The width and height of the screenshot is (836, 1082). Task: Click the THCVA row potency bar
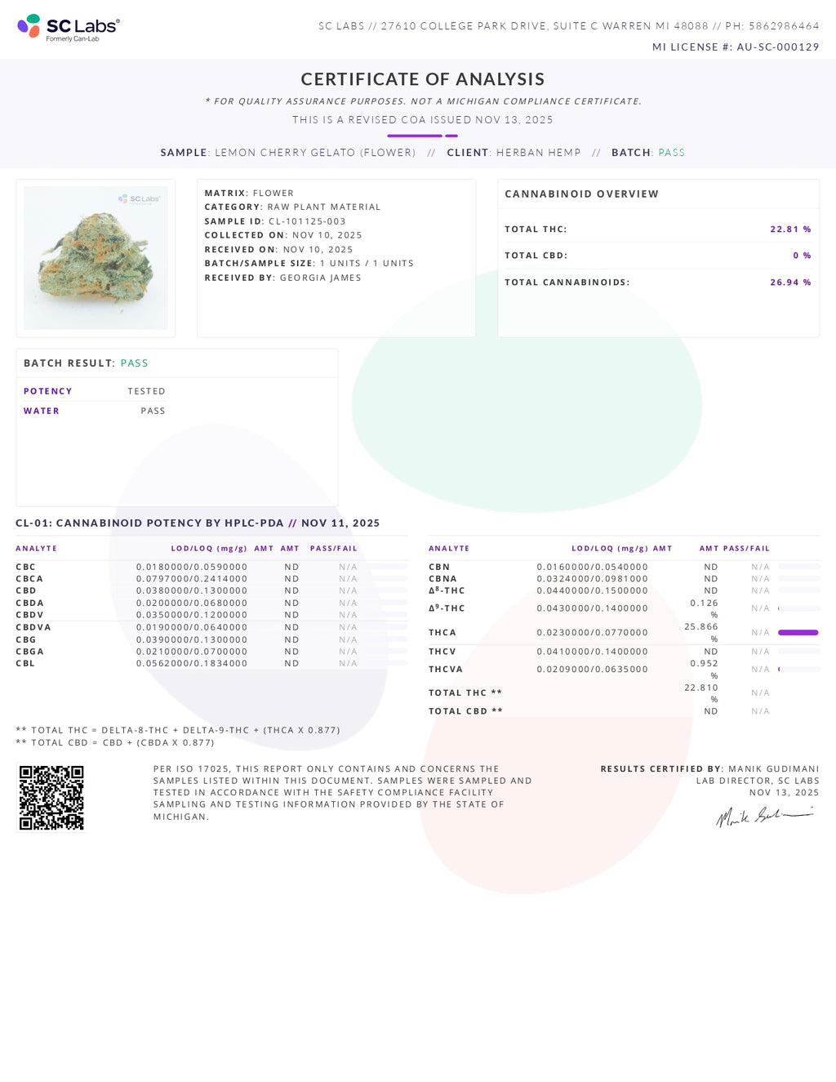click(798, 669)
